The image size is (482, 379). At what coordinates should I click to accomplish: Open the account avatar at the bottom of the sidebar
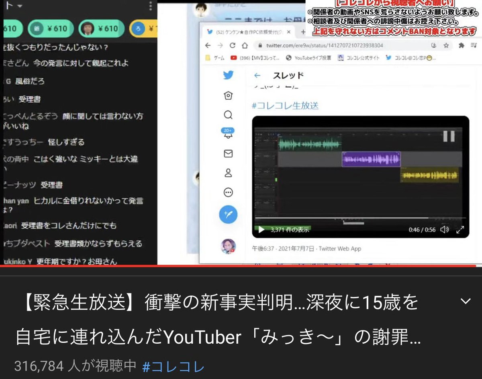click(228, 246)
